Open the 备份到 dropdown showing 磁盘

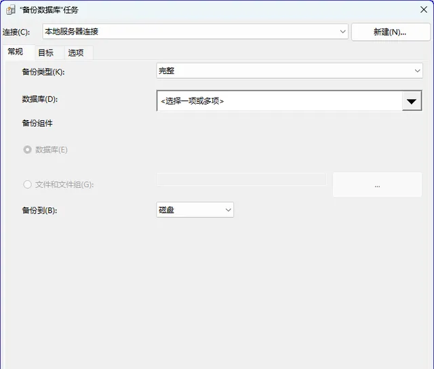pos(195,210)
